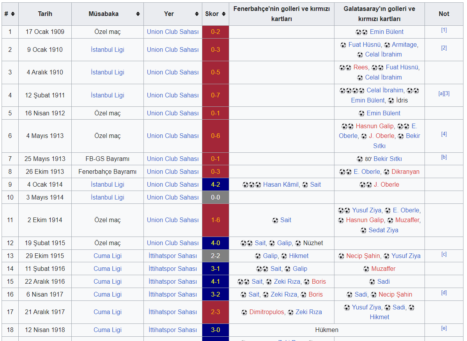This screenshot has width=467, height=341.
Task: Open Boris red link in row 15
Action: (319, 282)
